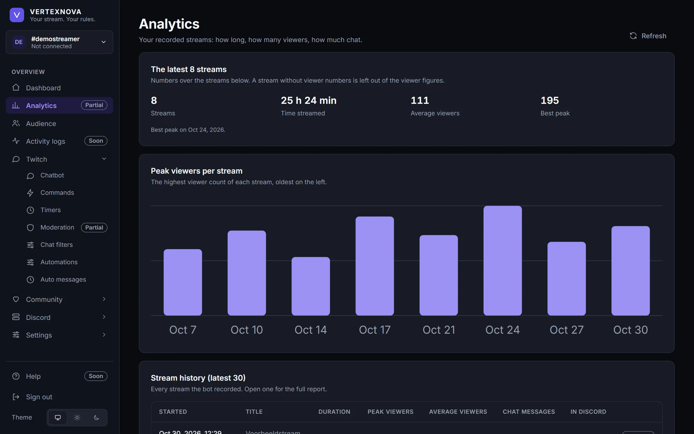Open the Commands link

[x=67, y=193]
